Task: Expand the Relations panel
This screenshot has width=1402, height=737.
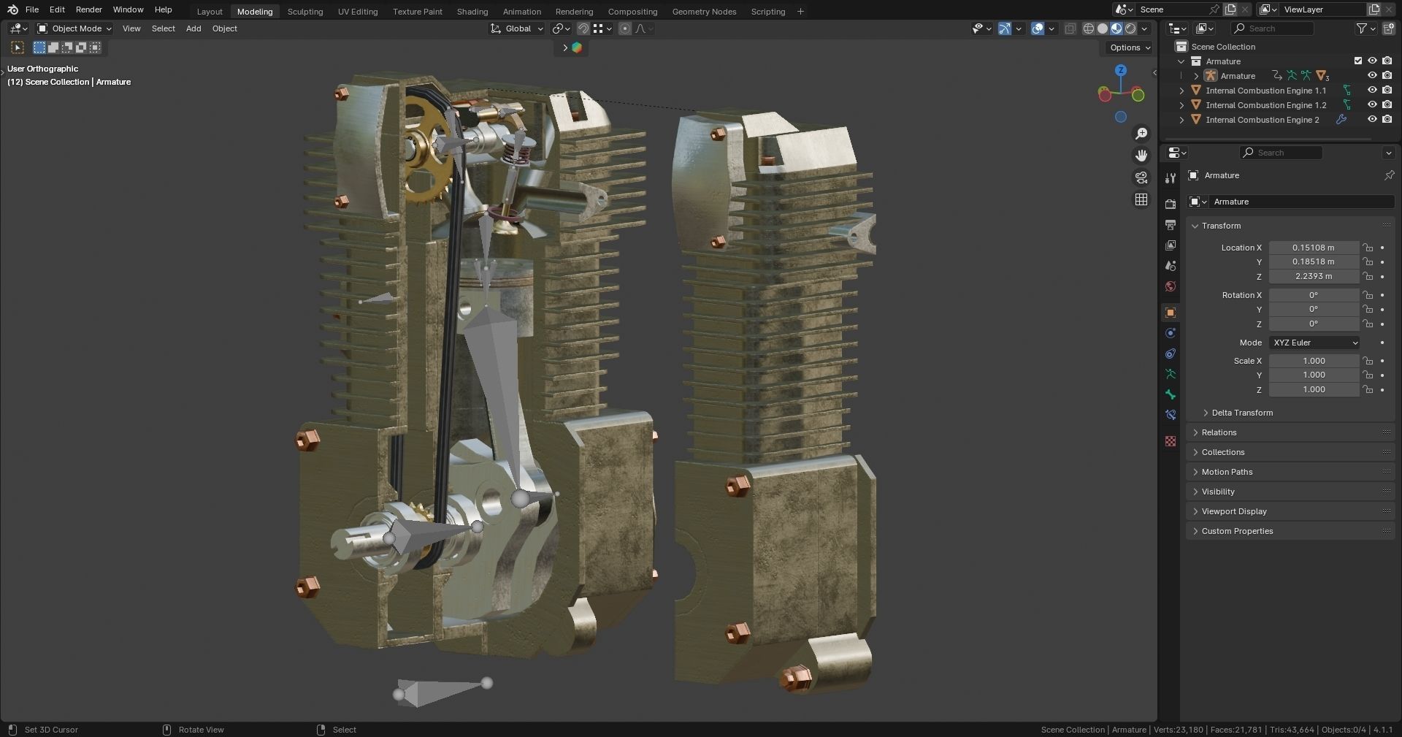Action: coord(1218,432)
